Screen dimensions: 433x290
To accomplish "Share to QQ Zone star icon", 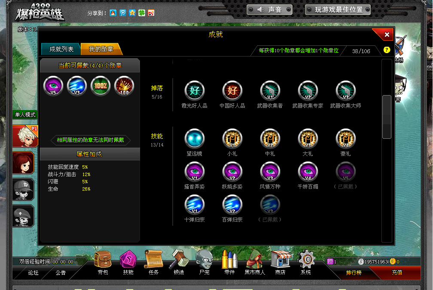I will pos(132,13).
